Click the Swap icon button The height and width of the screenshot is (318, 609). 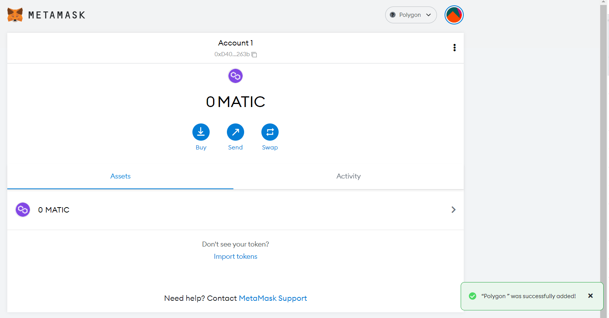270,132
